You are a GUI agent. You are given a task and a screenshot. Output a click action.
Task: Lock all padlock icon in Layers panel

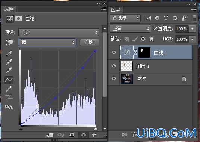[x=151, y=39]
